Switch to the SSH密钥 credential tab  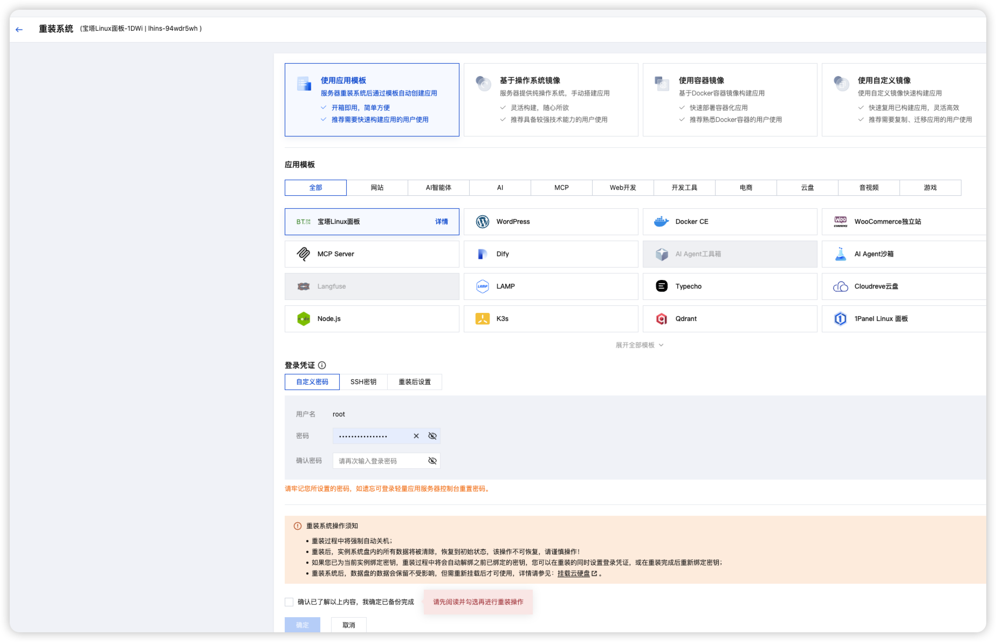[x=363, y=382]
